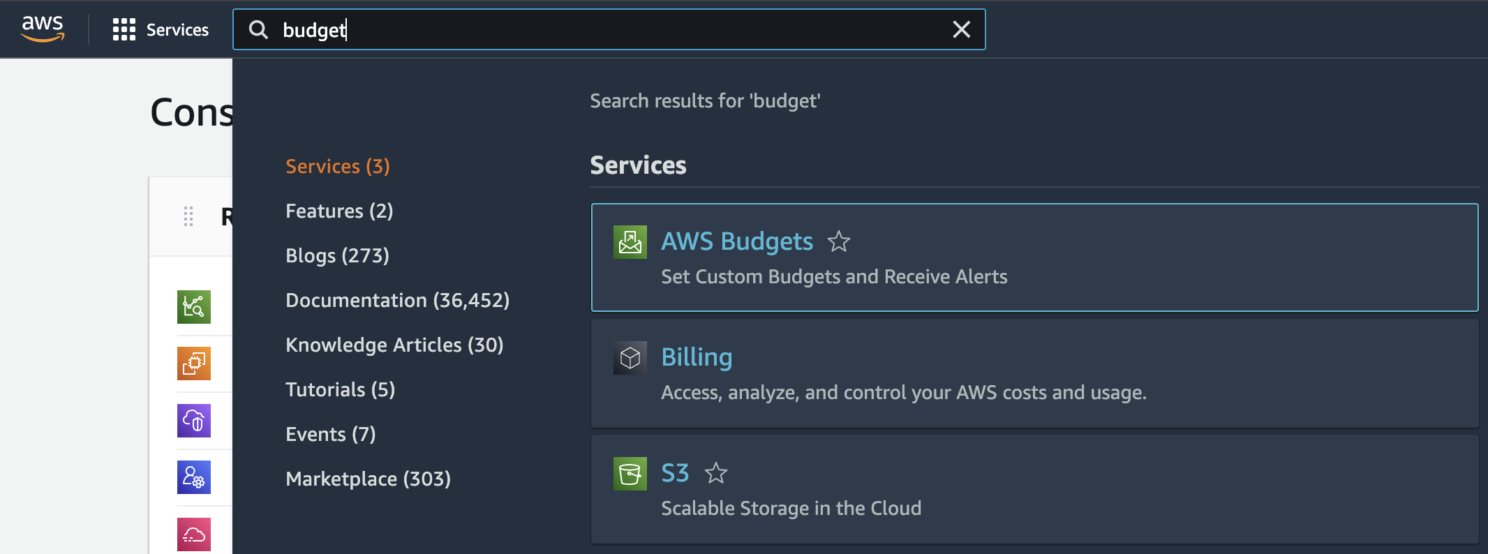Click the S3 bucket icon
The image size is (1488, 554).
click(630, 474)
